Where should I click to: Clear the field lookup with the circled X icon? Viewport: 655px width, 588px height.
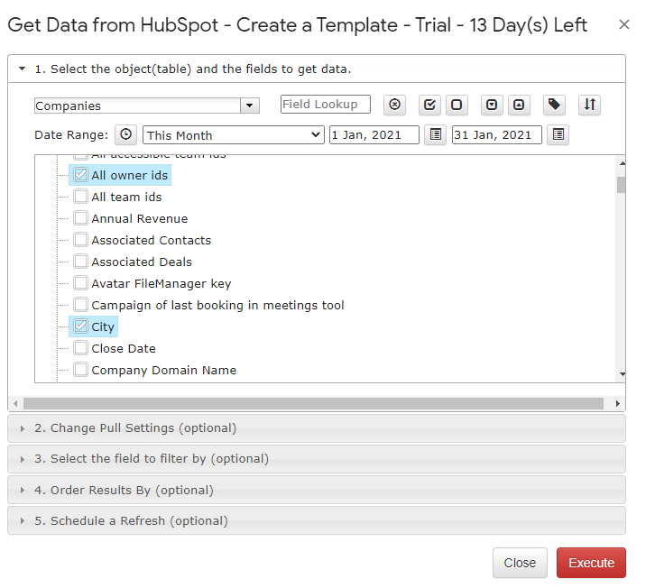[394, 105]
